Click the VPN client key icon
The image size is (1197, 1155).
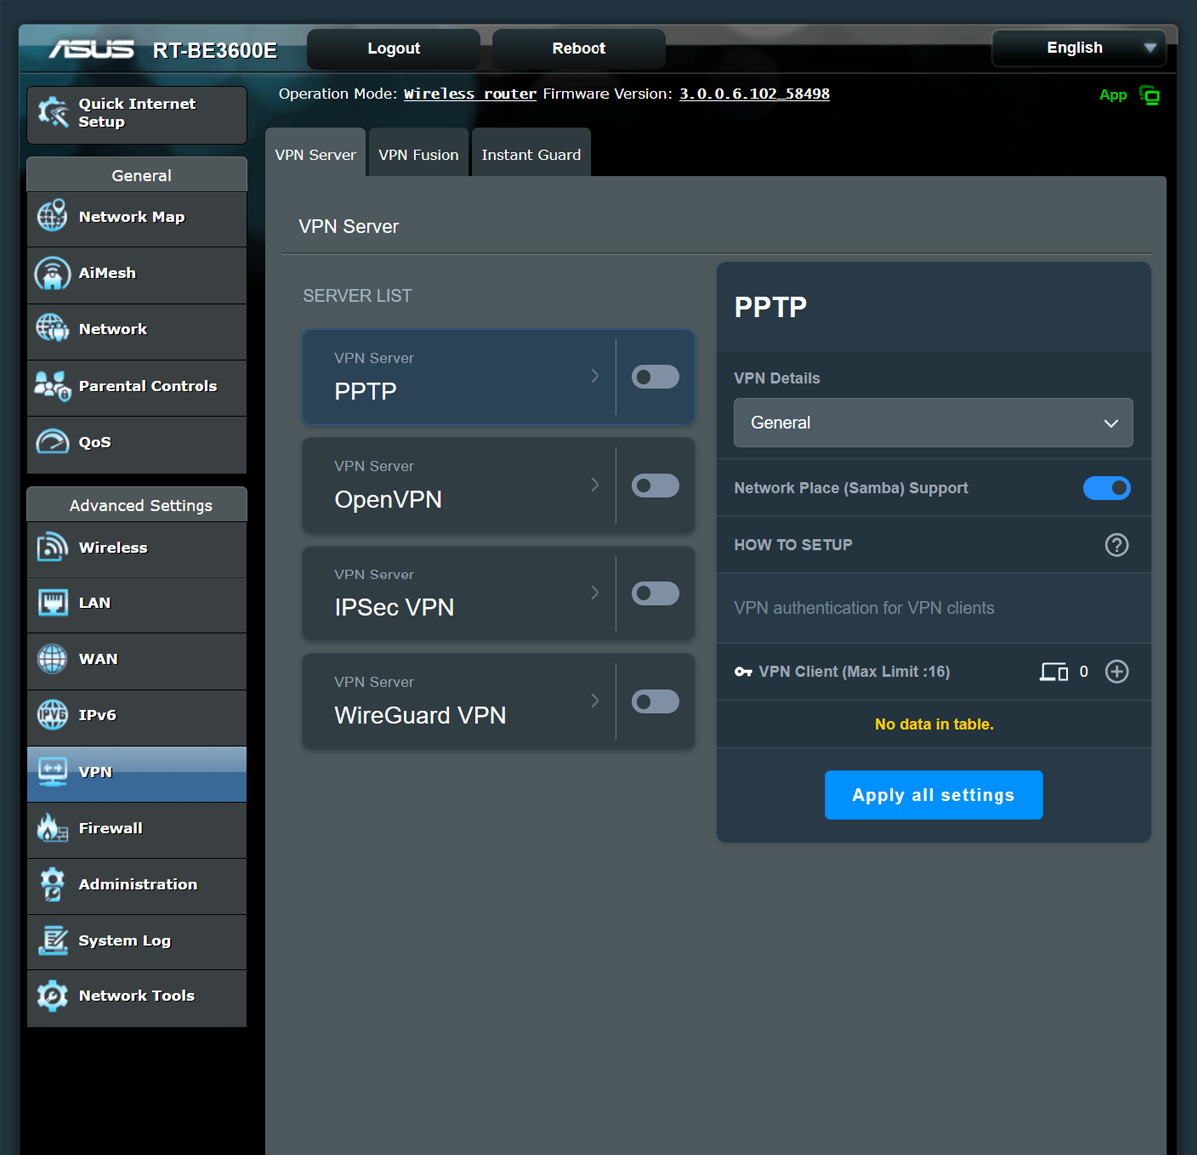tap(743, 672)
